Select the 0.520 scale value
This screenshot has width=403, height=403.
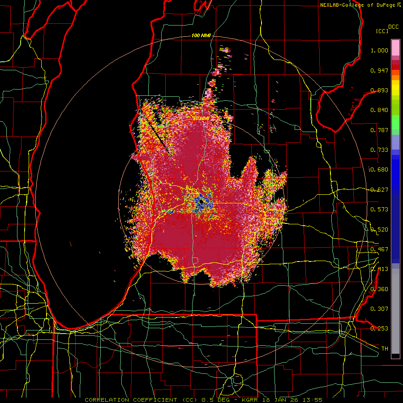click(379, 230)
